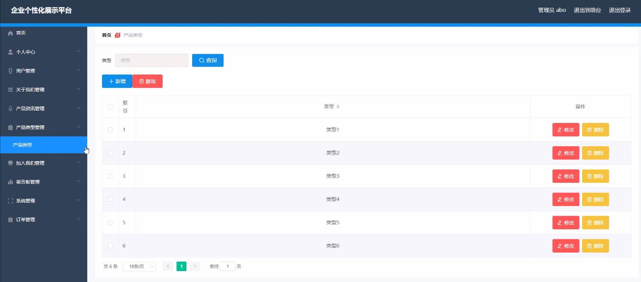Click the 类型3 table cell
Image resolution: width=641 pixels, height=282 pixels.
[333, 176]
